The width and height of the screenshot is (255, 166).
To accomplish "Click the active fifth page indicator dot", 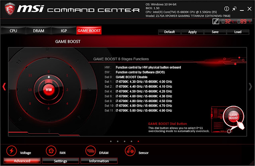I will tap(138, 141).
